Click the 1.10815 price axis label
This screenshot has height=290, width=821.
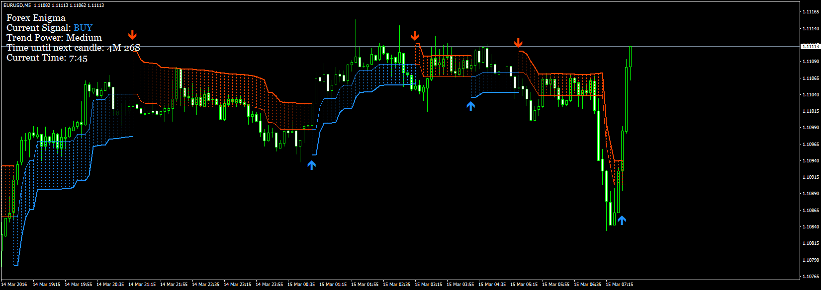click(x=811, y=243)
